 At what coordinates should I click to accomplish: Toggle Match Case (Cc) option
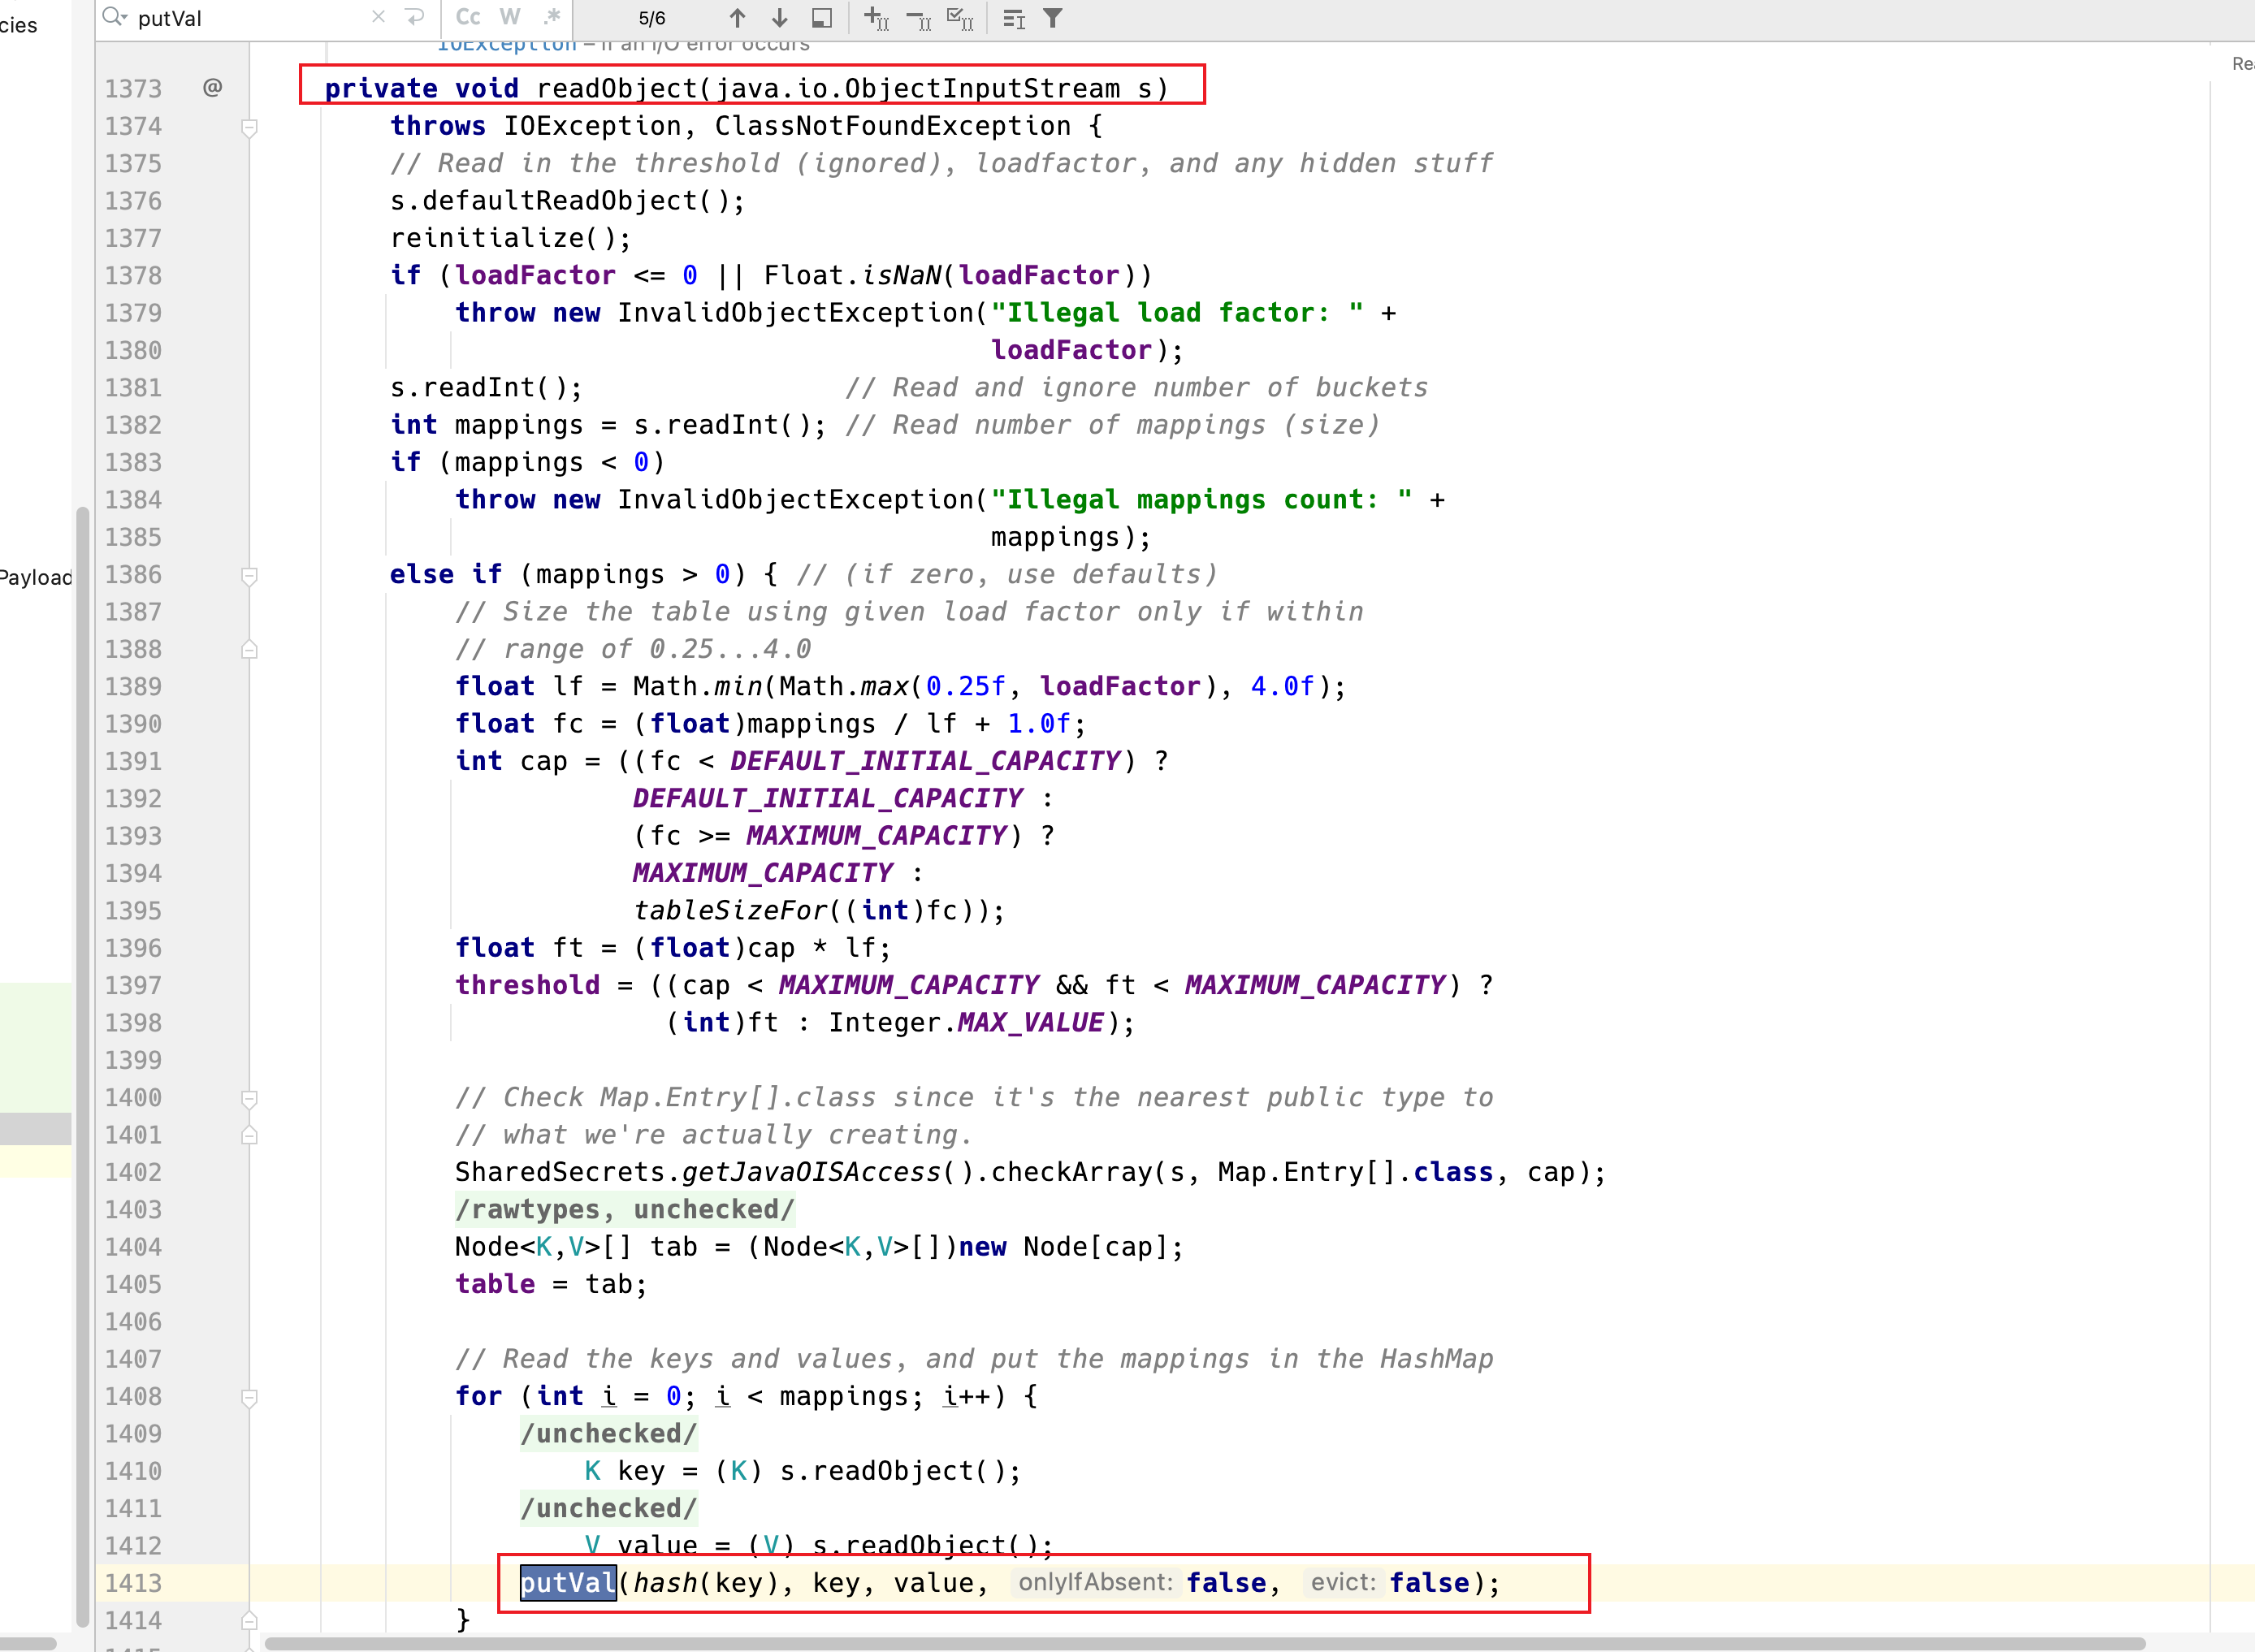(467, 17)
